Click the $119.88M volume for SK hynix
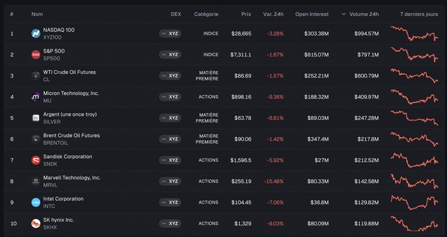 (367, 224)
